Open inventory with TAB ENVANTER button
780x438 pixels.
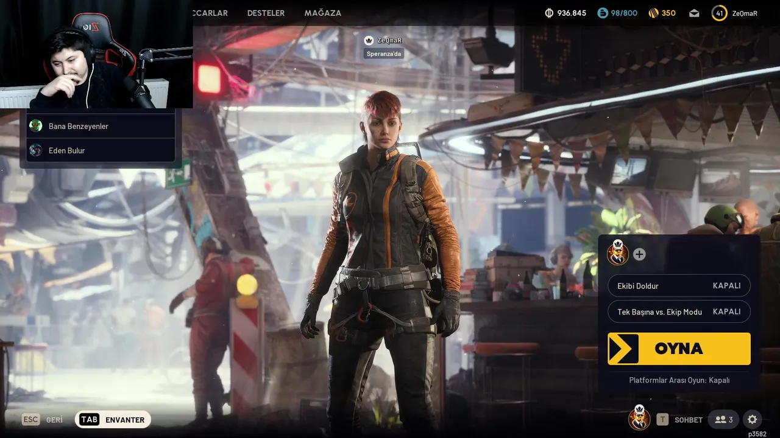[x=113, y=420]
